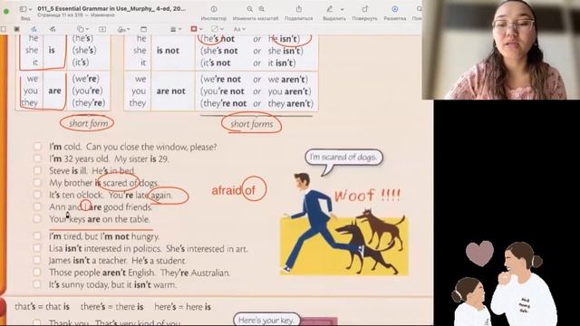Tick checkbox beside "Those people aren't English"

click(37, 273)
